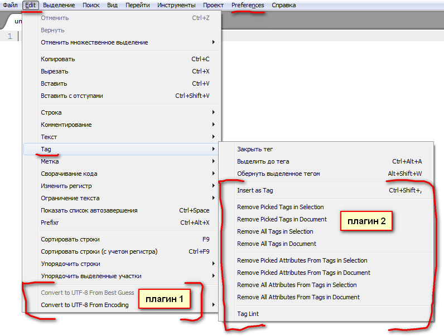Choose Вырезать in Edit menu
Viewport: 444px width, 336px height.
121,71
